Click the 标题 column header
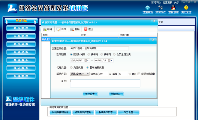 tap(61, 35)
